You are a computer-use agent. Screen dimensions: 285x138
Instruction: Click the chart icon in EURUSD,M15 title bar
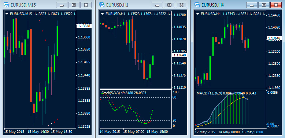(x=6, y=5)
